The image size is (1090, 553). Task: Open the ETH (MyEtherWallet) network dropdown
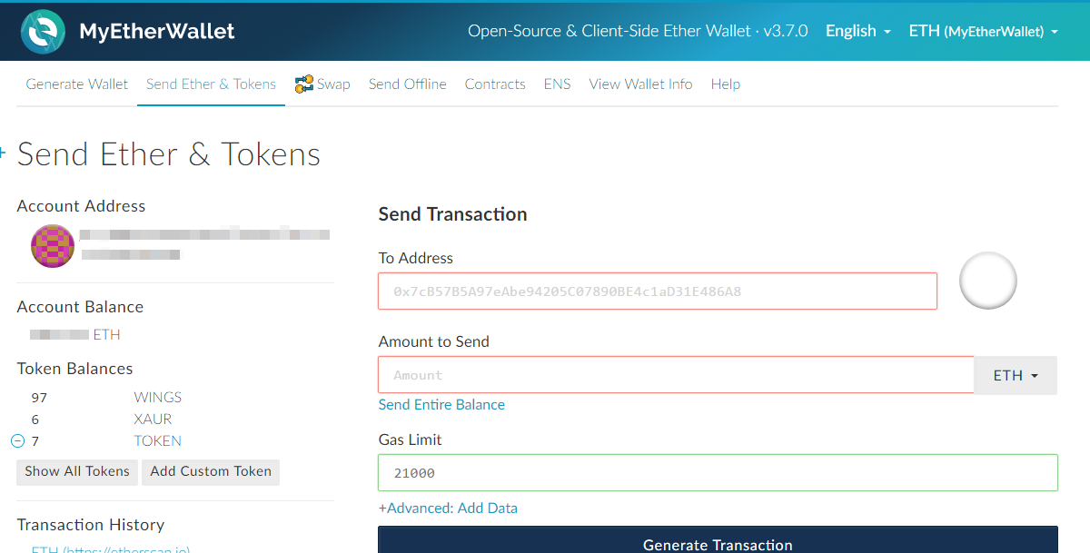984,31
